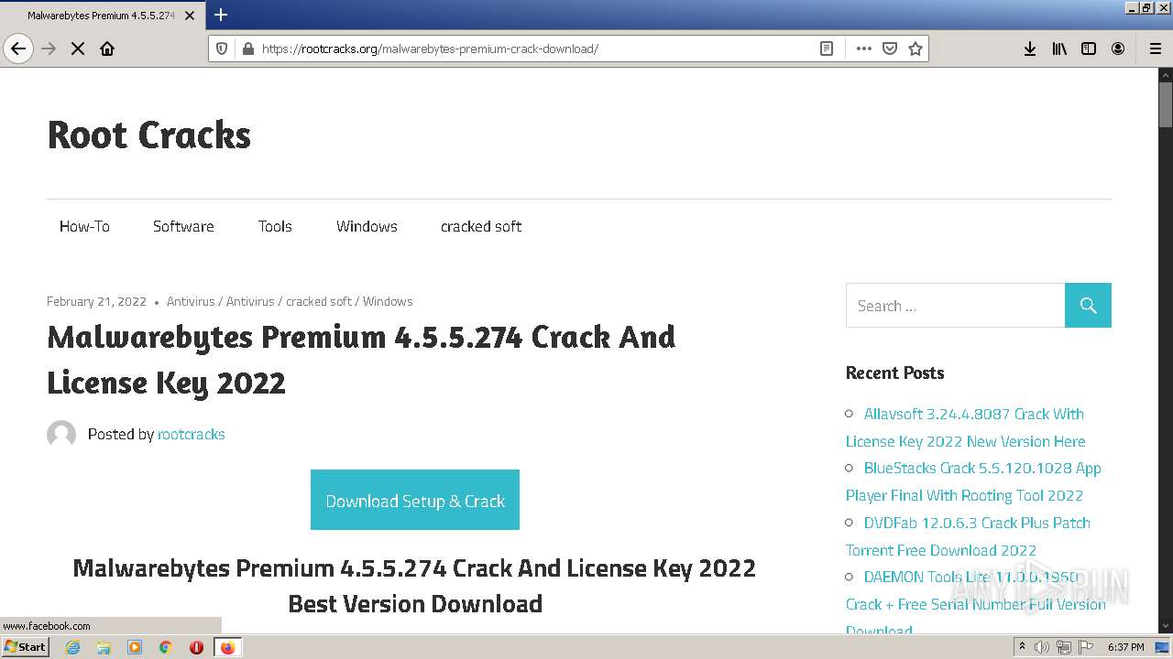The height and width of the screenshot is (659, 1173).
Task: Open the Windows menu item
Action: pyautogui.click(x=367, y=226)
